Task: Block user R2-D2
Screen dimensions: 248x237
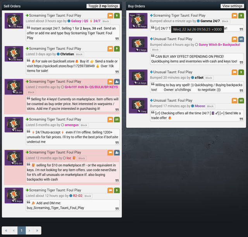Action: click(x=88, y=196)
